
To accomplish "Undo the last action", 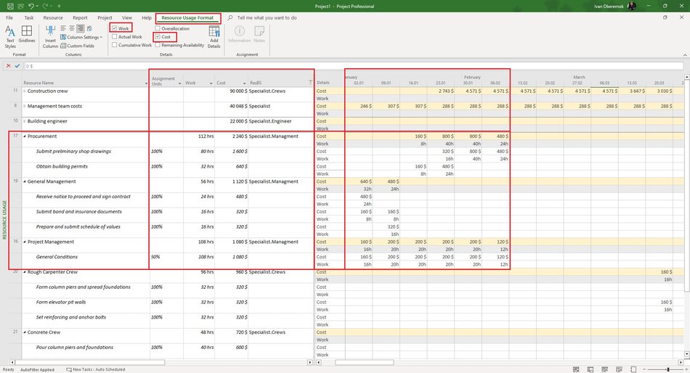I will (31, 6).
